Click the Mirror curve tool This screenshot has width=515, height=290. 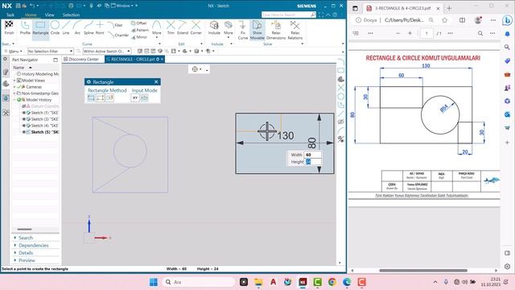(x=139, y=37)
